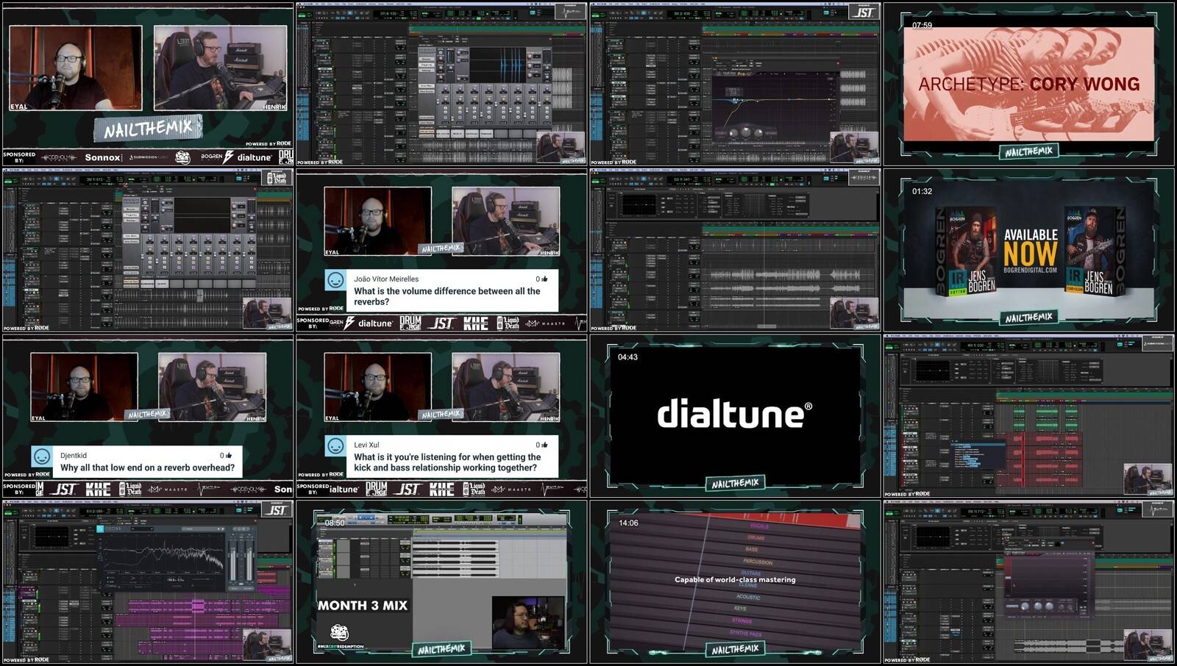Image resolution: width=1177 pixels, height=666 pixels.
Task: Click the thumbs-up icon on João's question
Action: pyautogui.click(x=544, y=279)
